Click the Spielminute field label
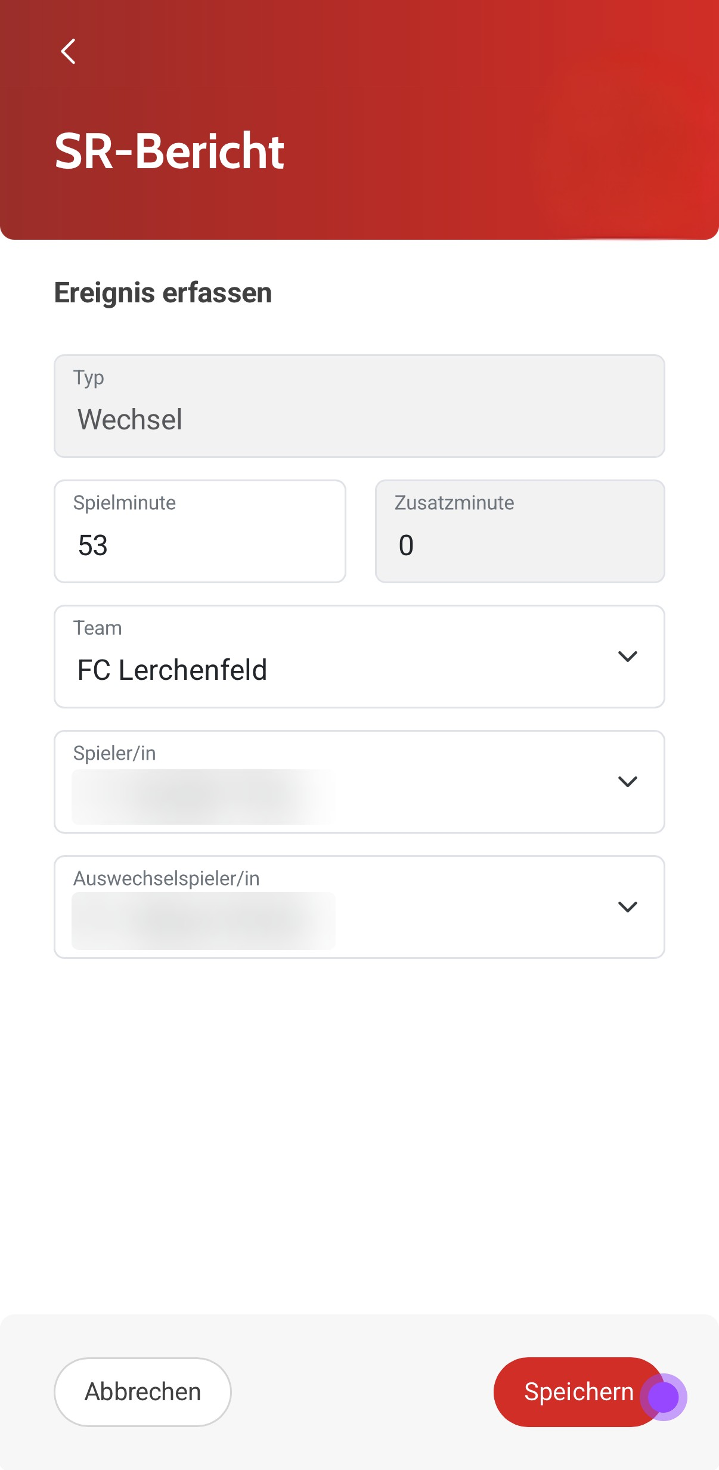 125,503
